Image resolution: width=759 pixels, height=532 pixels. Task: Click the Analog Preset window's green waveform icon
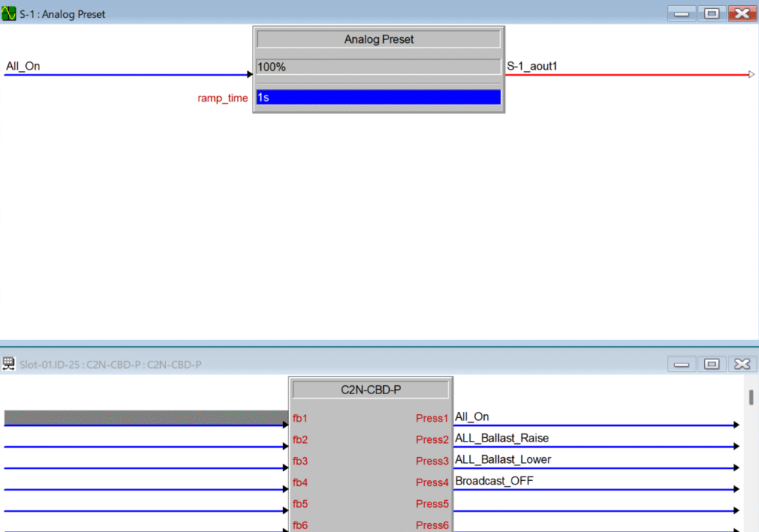pos(9,13)
